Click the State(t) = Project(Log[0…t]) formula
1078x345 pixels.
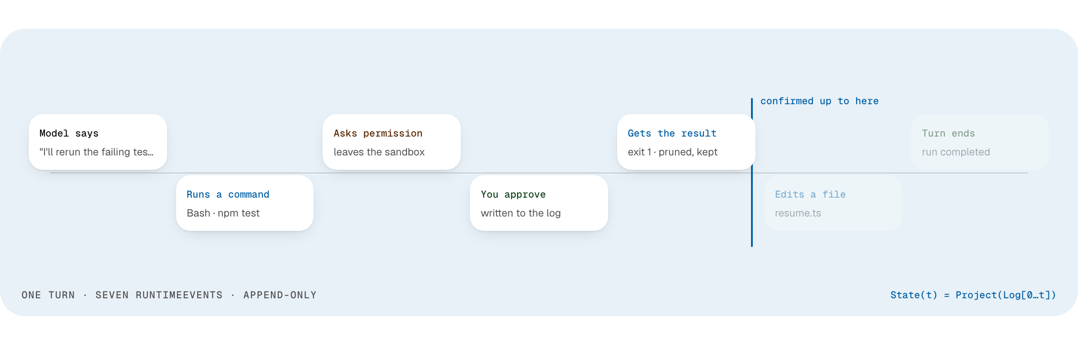(973, 295)
